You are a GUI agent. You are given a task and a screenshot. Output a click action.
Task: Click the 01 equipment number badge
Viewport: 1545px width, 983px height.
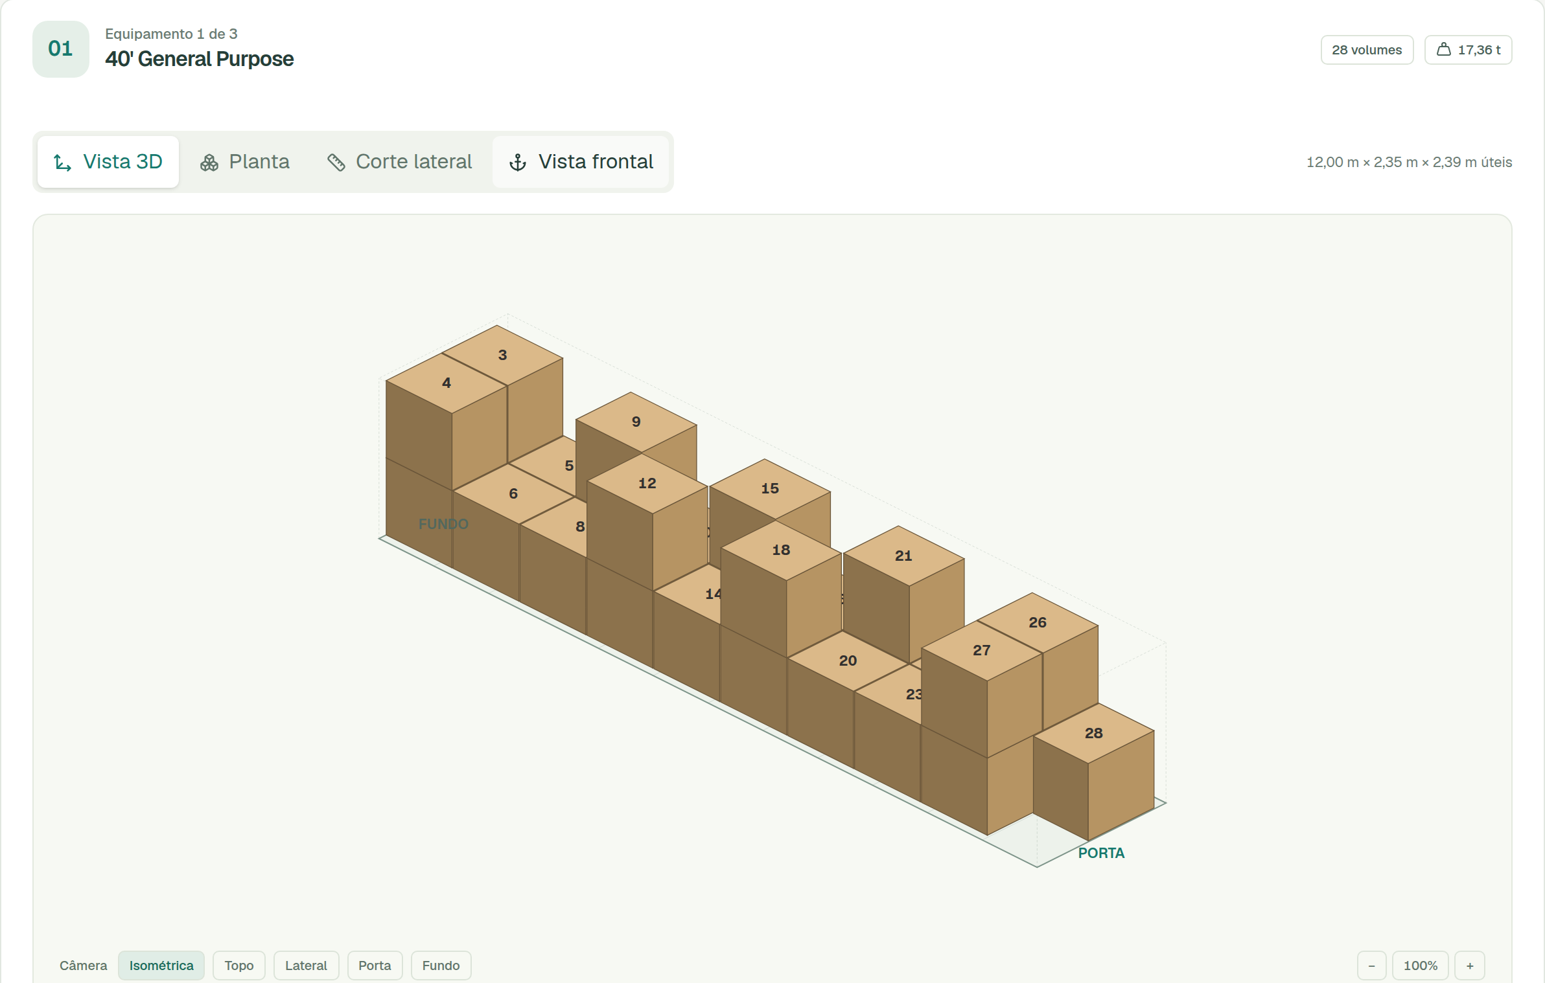pyautogui.click(x=60, y=49)
